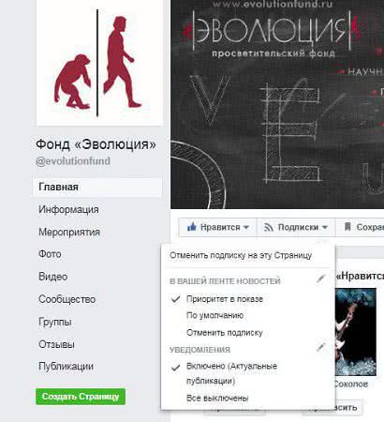
Task: Enable Включено (Актуальные публикации) notifications
Action: pyautogui.click(x=231, y=373)
